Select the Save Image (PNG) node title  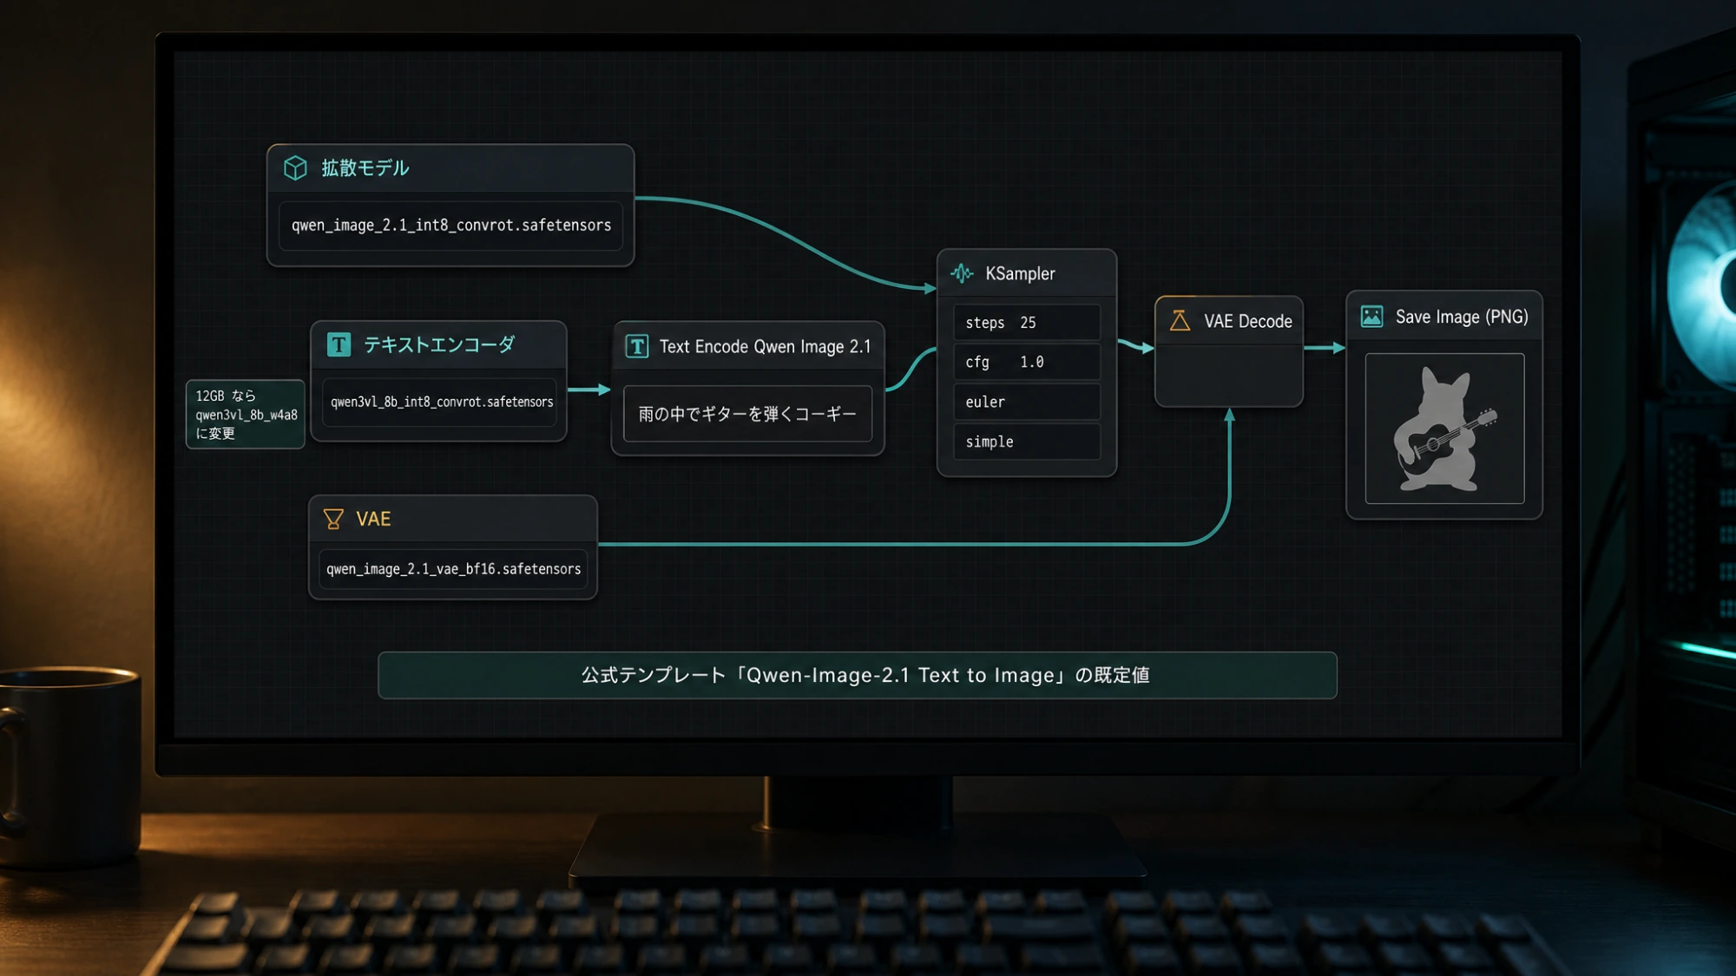[x=1462, y=317]
